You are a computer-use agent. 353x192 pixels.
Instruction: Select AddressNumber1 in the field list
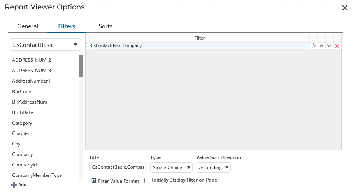[x=31, y=81]
